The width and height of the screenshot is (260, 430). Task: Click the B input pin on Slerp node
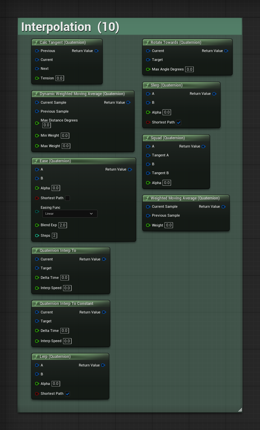coord(148,102)
